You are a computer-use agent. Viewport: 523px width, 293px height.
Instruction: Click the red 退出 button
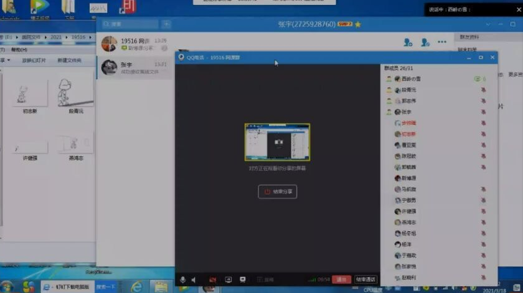(341, 279)
